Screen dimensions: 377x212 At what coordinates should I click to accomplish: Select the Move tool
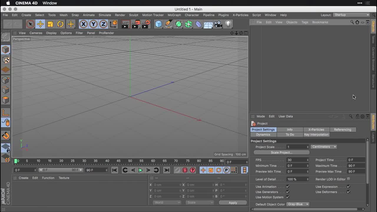click(41, 24)
